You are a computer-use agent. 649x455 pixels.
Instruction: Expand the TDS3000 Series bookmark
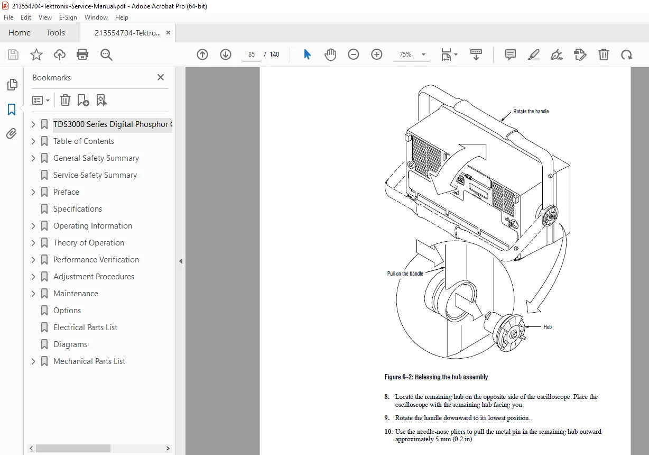[x=33, y=124]
